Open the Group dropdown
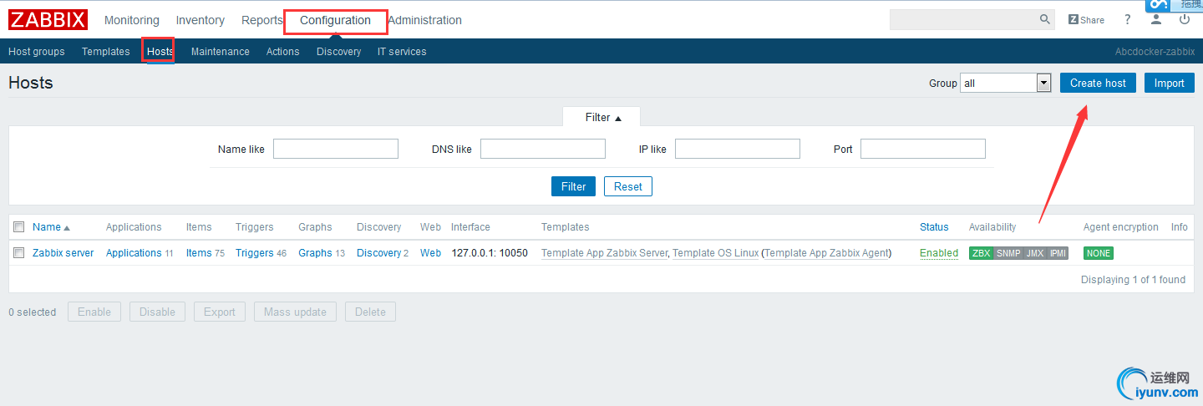This screenshot has width=1203, height=406. (1005, 83)
